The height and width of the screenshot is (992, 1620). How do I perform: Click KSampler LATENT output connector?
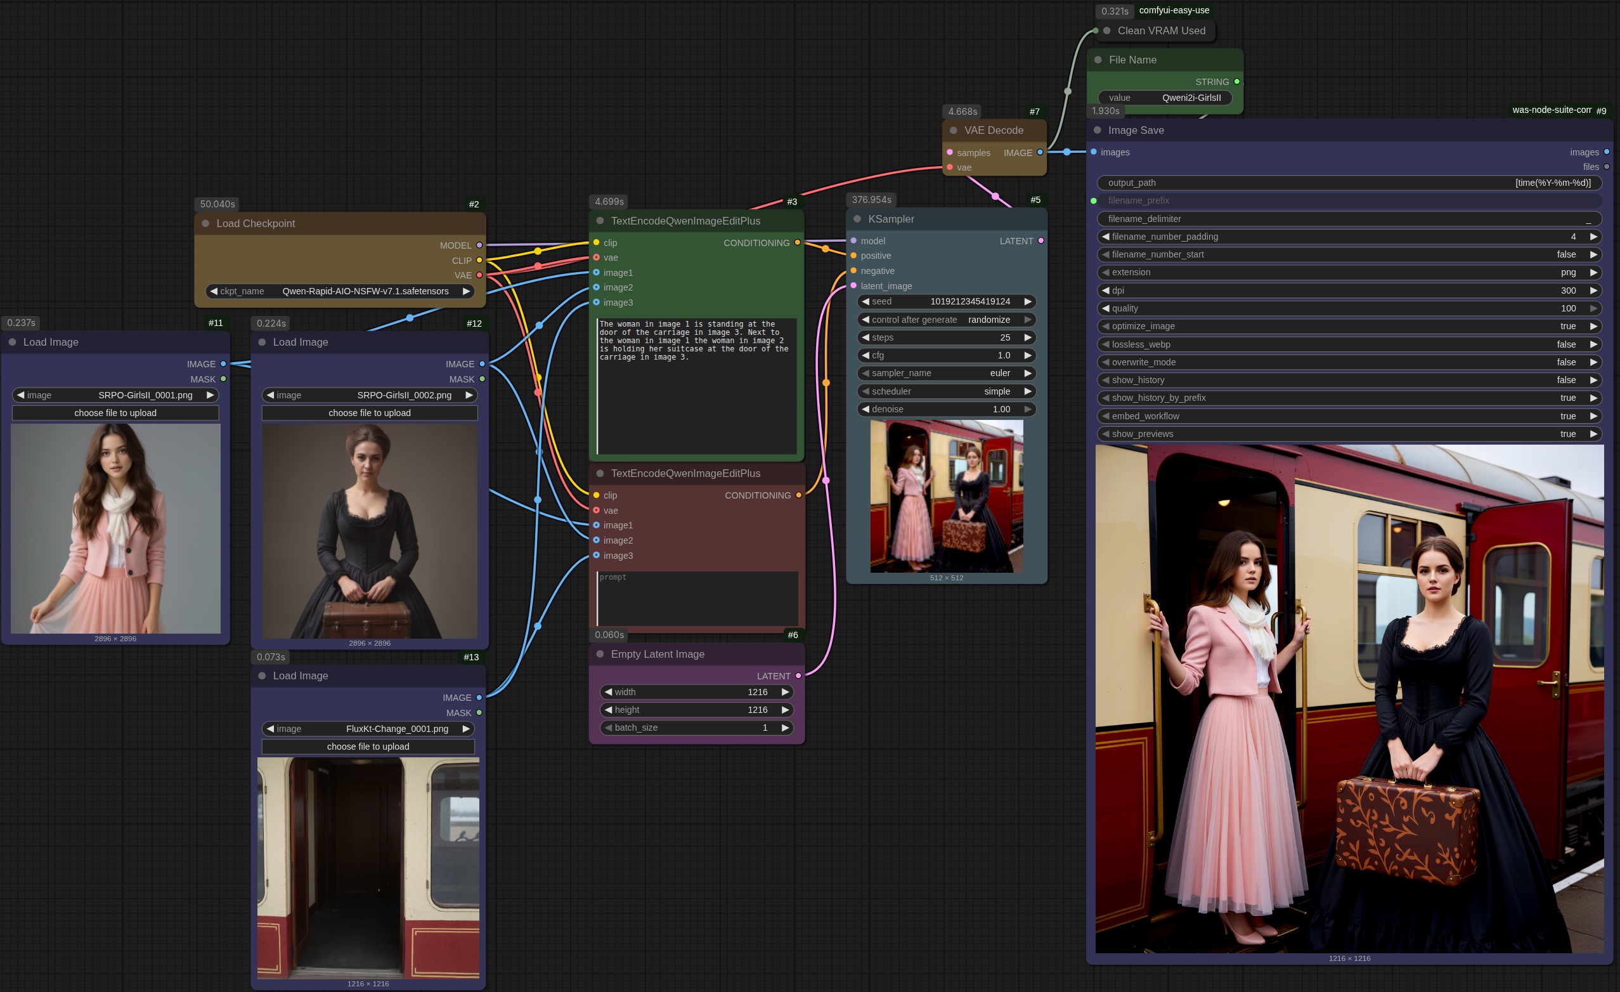coord(1040,241)
